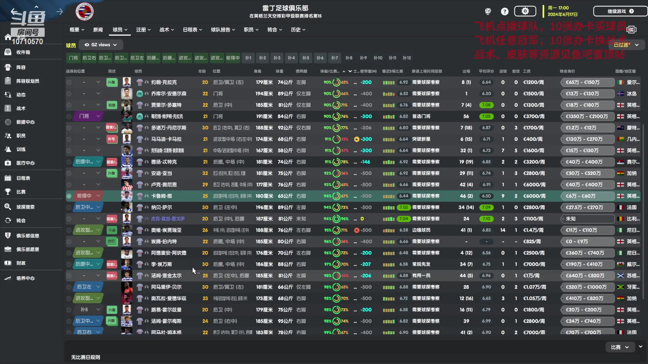Viewport: 648px width, 364px height.
Task: Click the Reading club crest logo
Action: coord(85,12)
